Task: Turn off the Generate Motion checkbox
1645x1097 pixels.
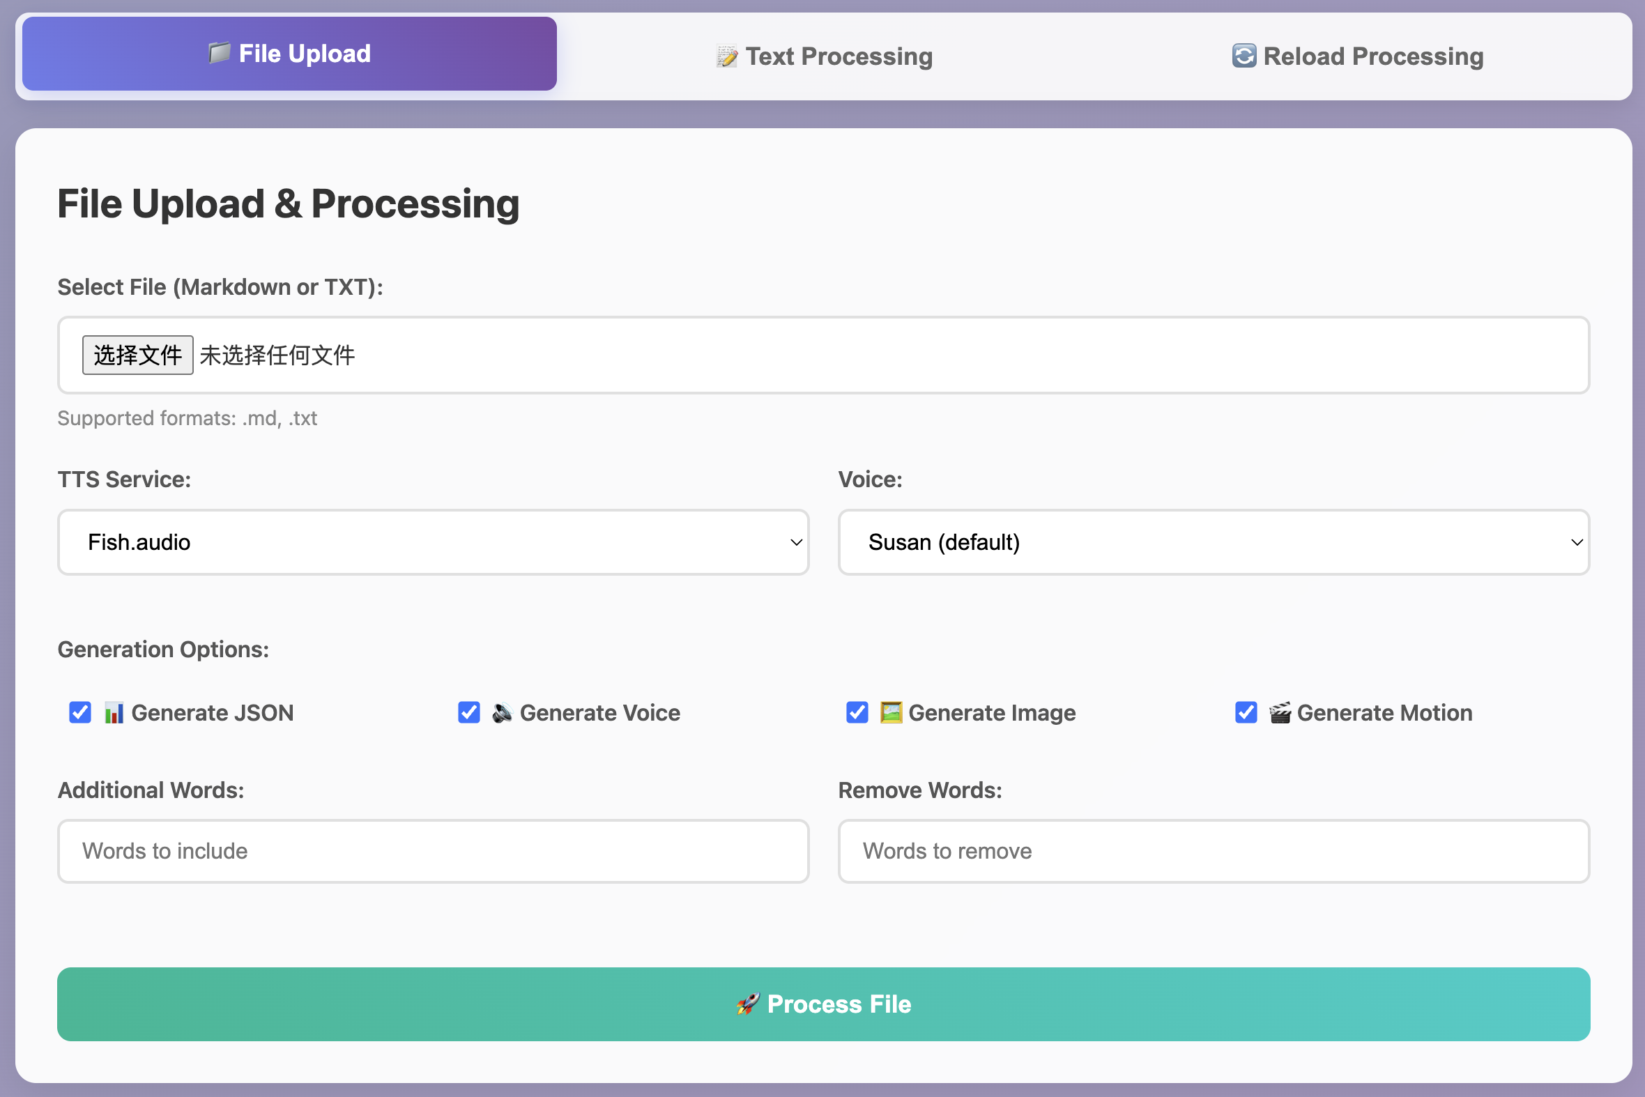Action: click(x=1246, y=713)
